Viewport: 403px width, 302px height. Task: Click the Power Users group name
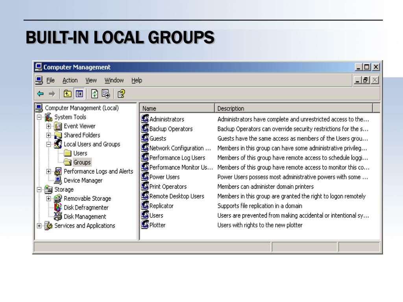click(165, 177)
